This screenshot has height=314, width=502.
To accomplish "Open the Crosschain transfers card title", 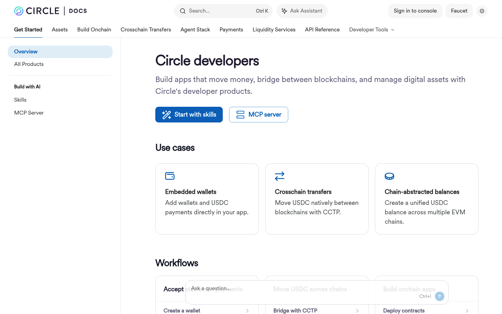I will pos(303,192).
